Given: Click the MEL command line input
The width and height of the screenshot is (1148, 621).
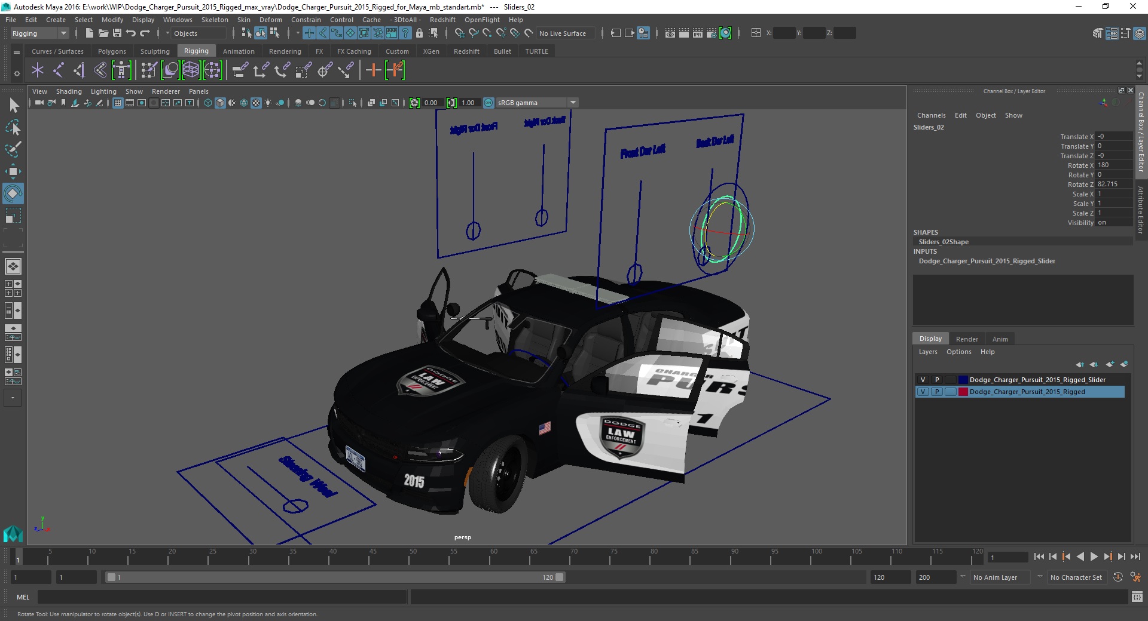Looking at the screenshot, I should 222,597.
